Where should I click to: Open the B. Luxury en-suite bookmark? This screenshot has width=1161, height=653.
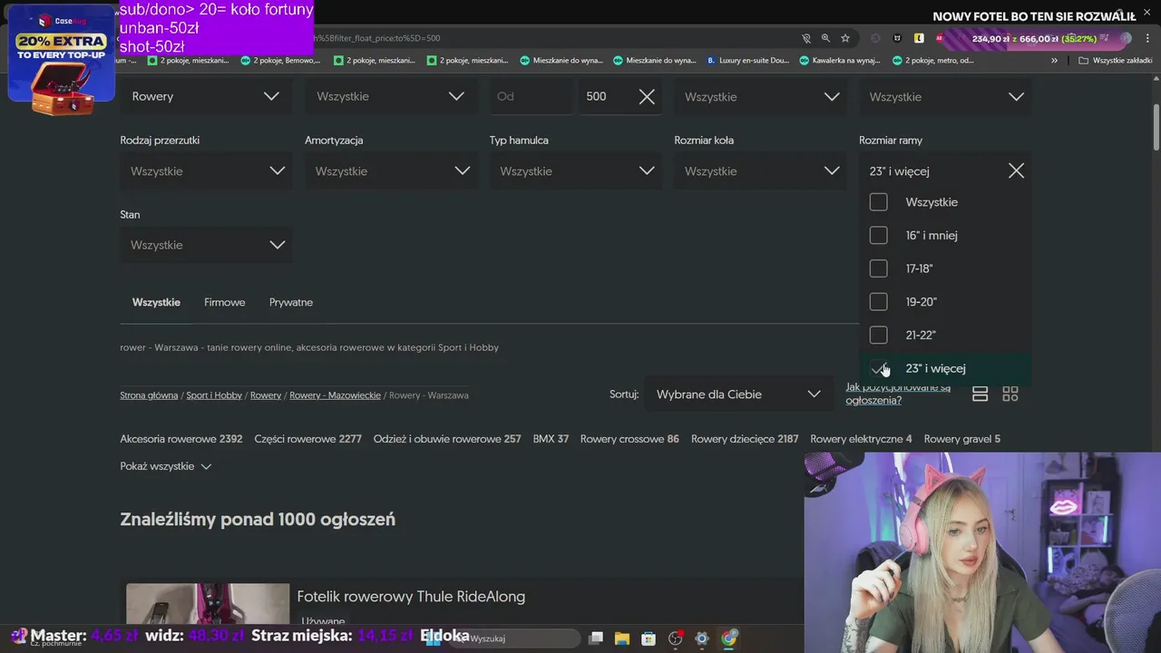point(747,61)
